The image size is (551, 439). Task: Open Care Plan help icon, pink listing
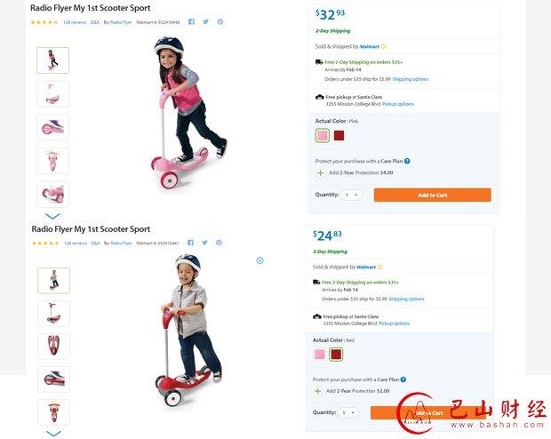[407, 161]
